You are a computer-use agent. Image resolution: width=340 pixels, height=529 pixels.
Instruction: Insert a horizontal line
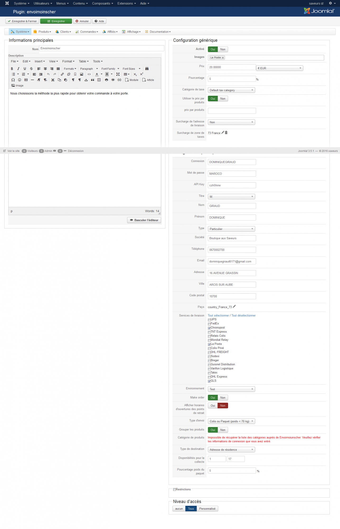pyautogui.click(x=32, y=80)
